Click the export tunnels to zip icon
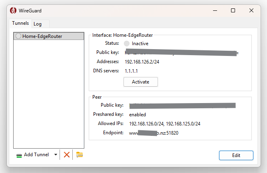267x173 pixels. point(80,155)
